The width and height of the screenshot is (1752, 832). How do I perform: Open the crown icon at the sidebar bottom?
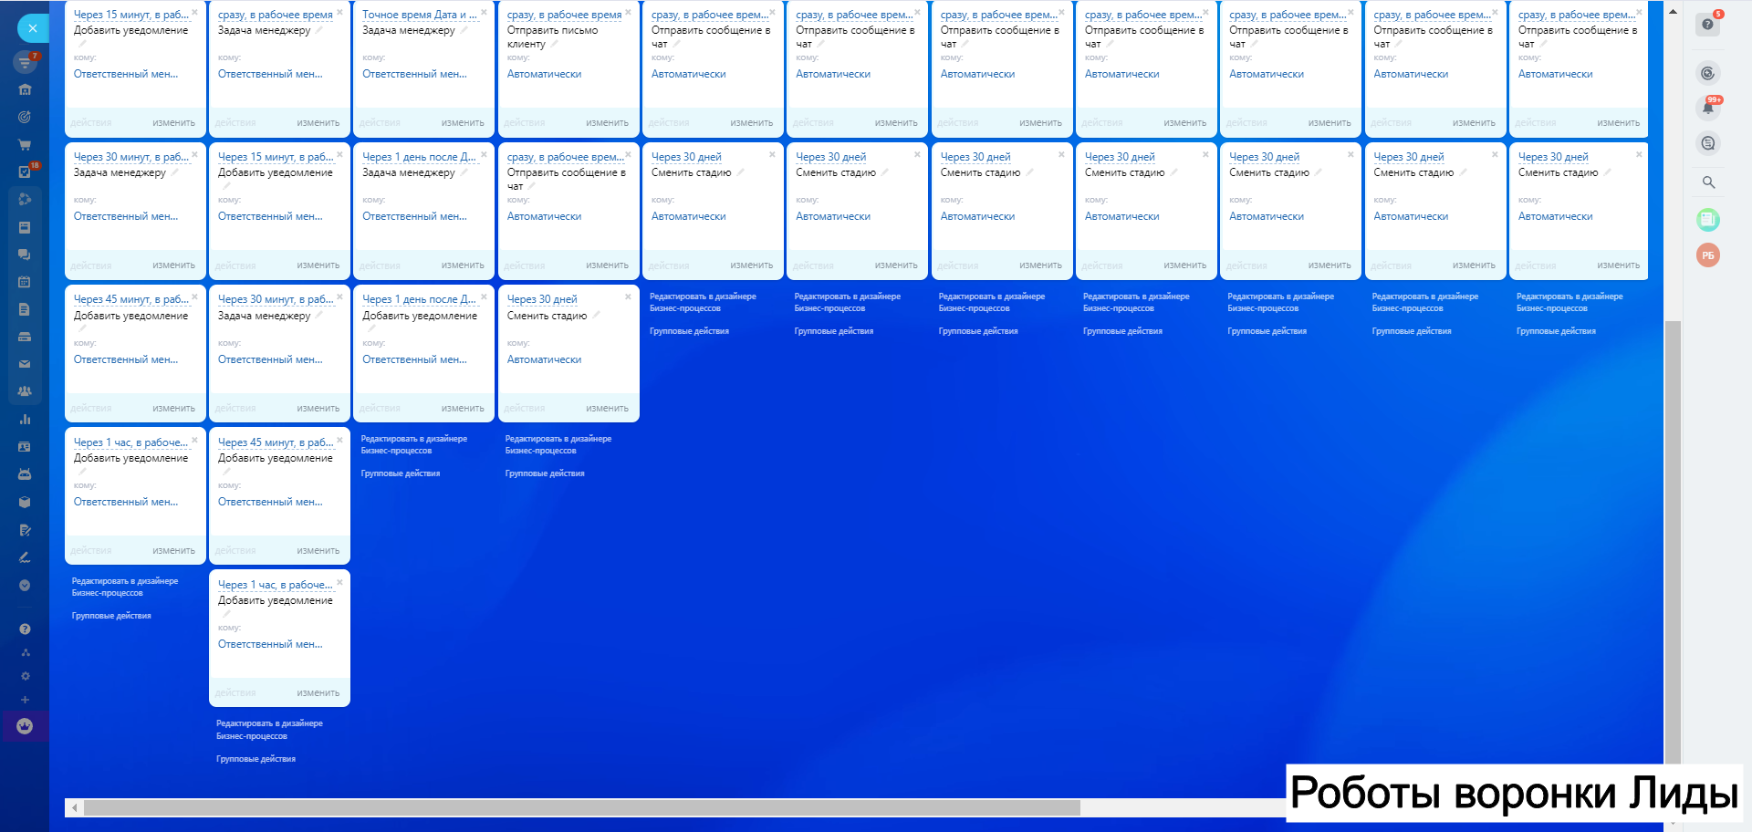(x=25, y=726)
